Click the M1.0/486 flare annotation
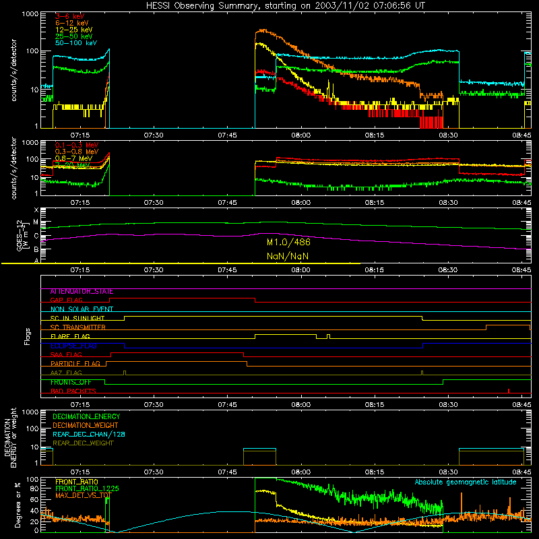This screenshot has height=539, width=539. click(x=288, y=243)
